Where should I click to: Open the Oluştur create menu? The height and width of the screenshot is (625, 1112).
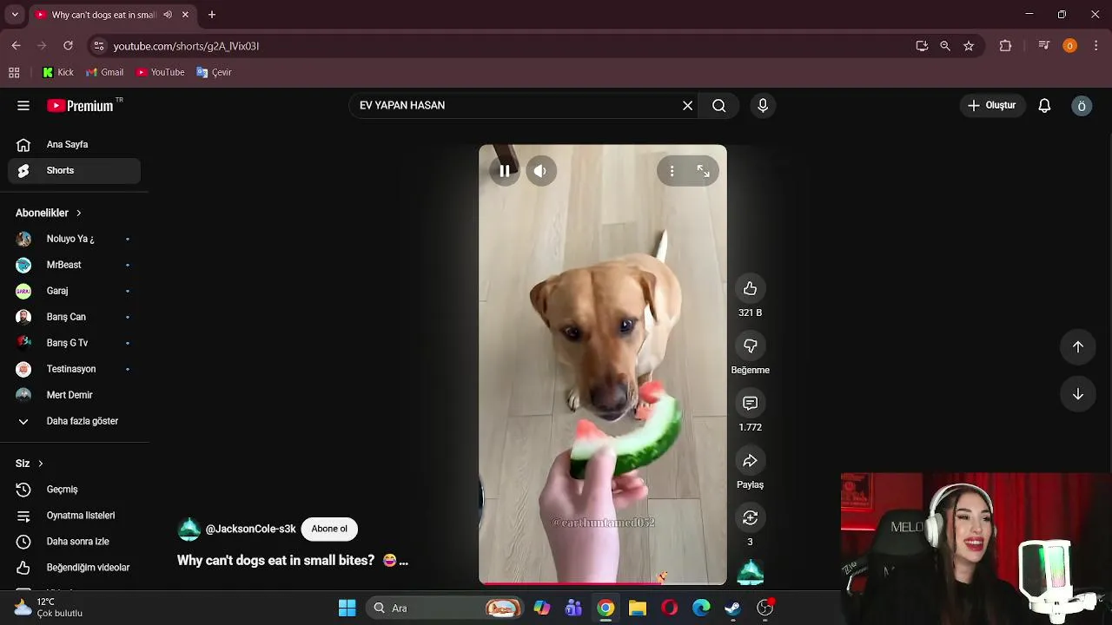[x=991, y=106]
